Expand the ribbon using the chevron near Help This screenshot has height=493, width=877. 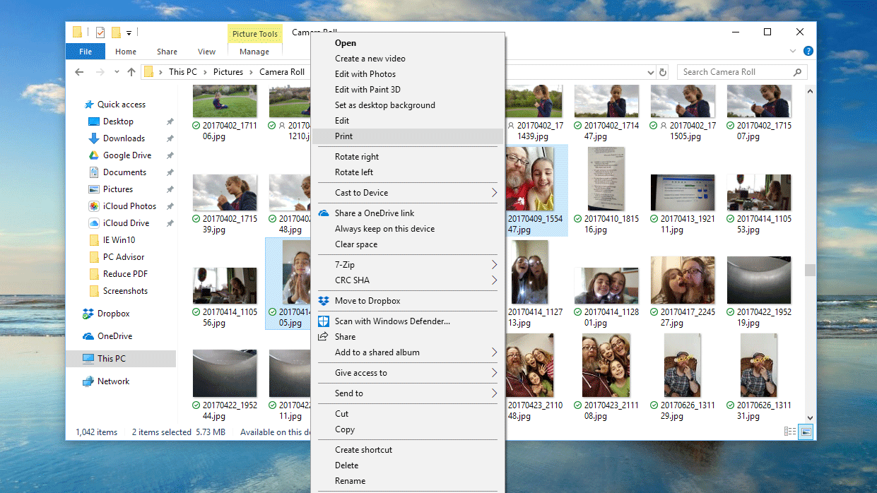click(x=794, y=51)
